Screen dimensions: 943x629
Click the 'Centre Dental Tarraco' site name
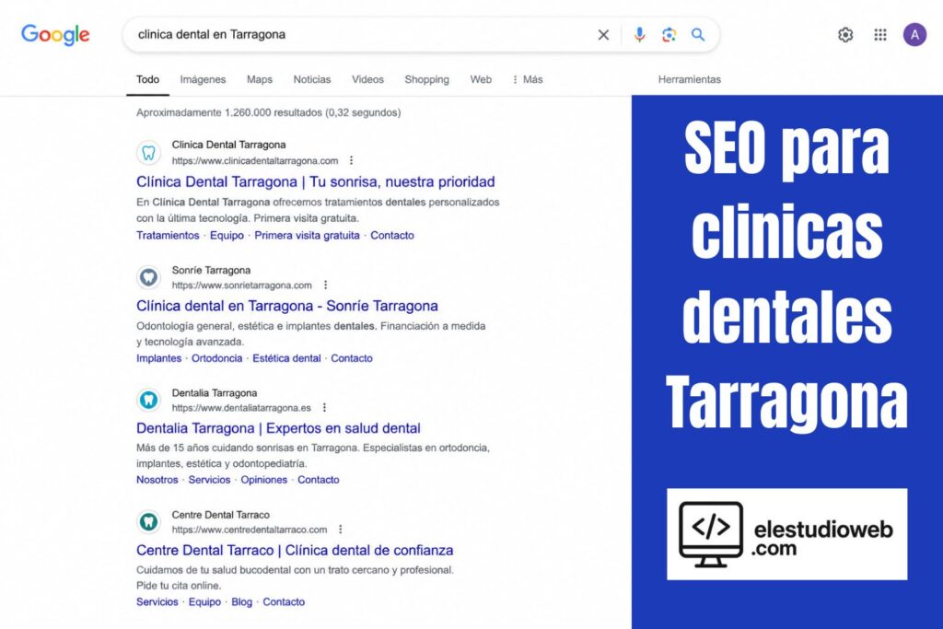tap(221, 515)
